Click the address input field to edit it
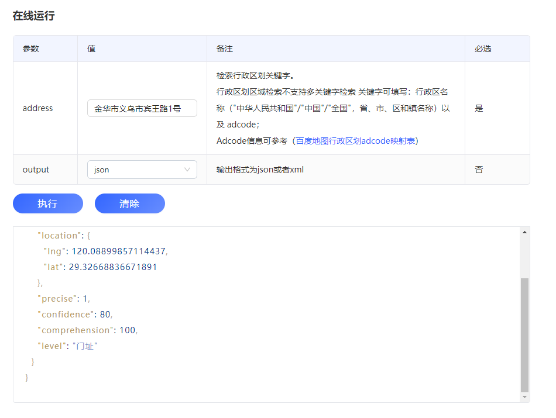 [x=142, y=108]
